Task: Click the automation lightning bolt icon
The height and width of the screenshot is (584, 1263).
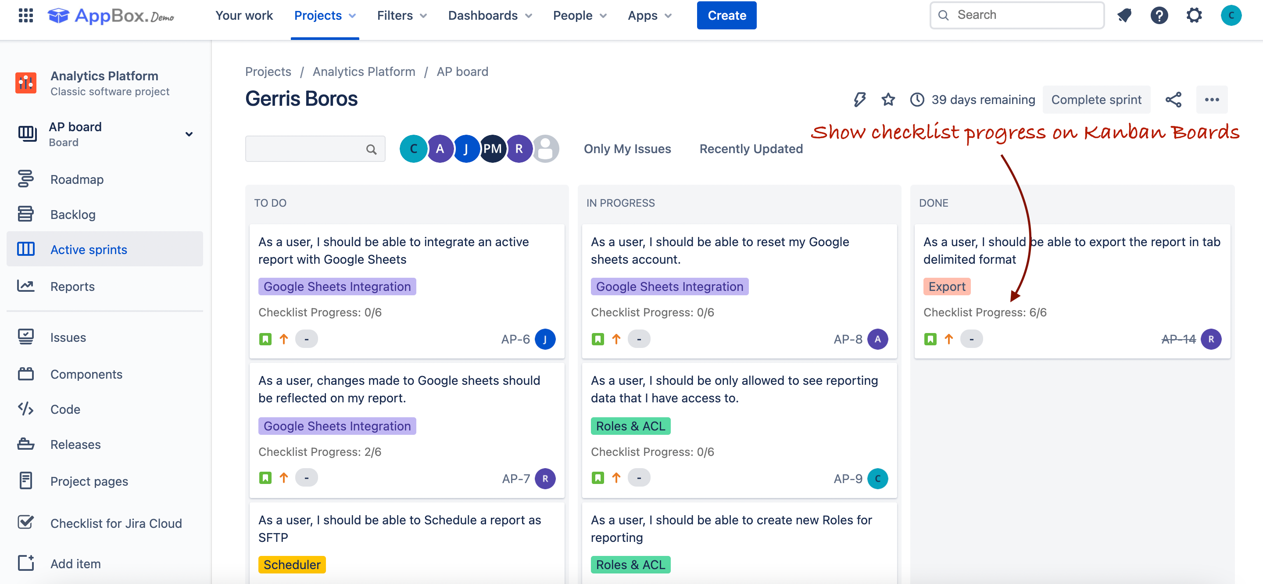Action: pyautogui.click(x=859, y=100)
